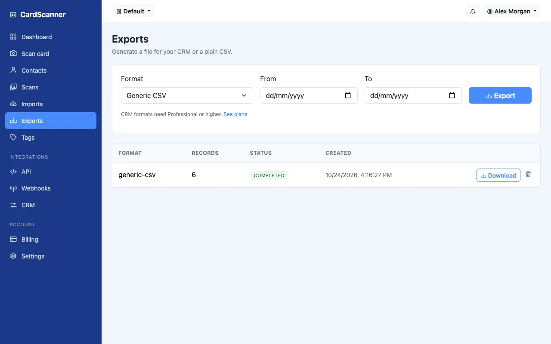The height and width of the screenshot is (344, 551).
Task: Click the CRM swap arrows icon
Action: coord(13,205)
